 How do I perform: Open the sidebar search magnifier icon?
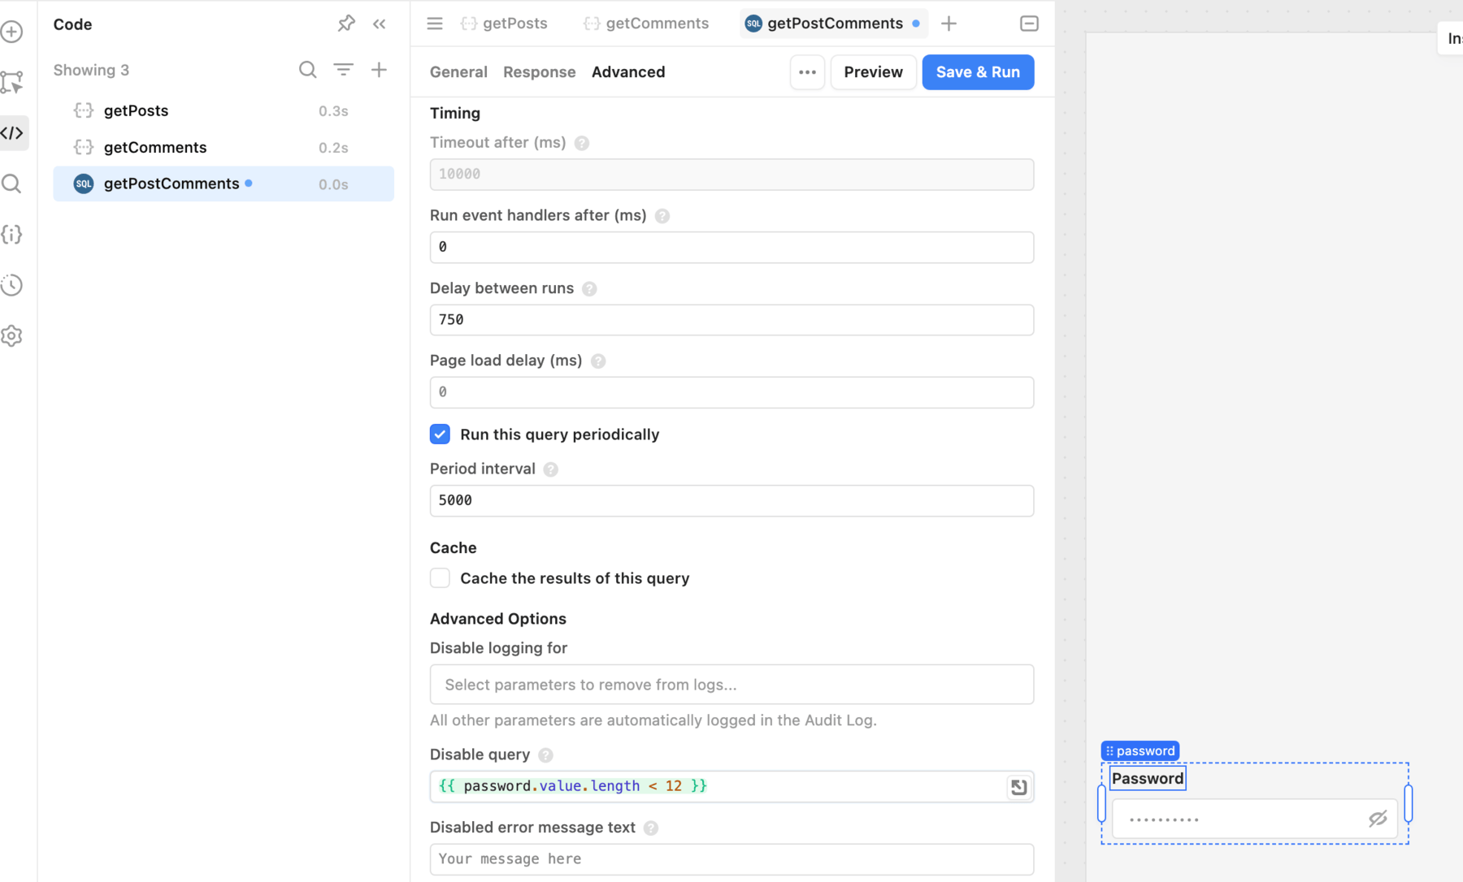11,184
